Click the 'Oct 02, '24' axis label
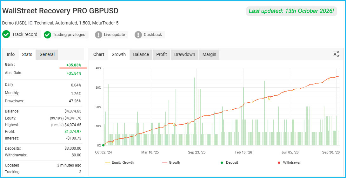 click(103, 152)
